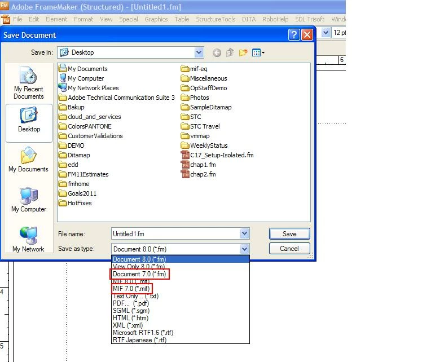Click the Up One Level folder icon
This screenshot has height=362, width=431.
point(230,52)
